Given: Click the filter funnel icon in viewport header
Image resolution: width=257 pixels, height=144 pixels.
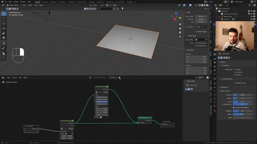Looking at the screenshot, I should tap(122, 9).
